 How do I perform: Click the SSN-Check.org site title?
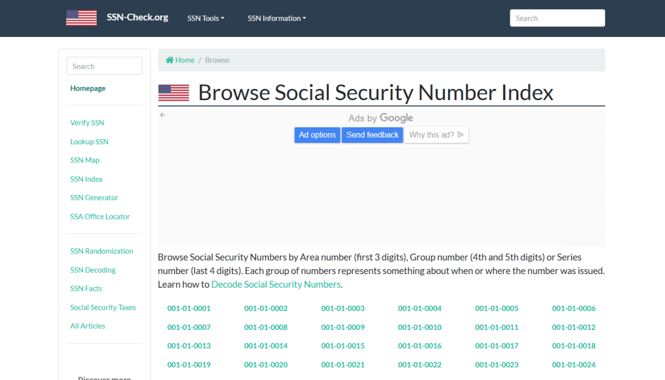click(138, 18)
